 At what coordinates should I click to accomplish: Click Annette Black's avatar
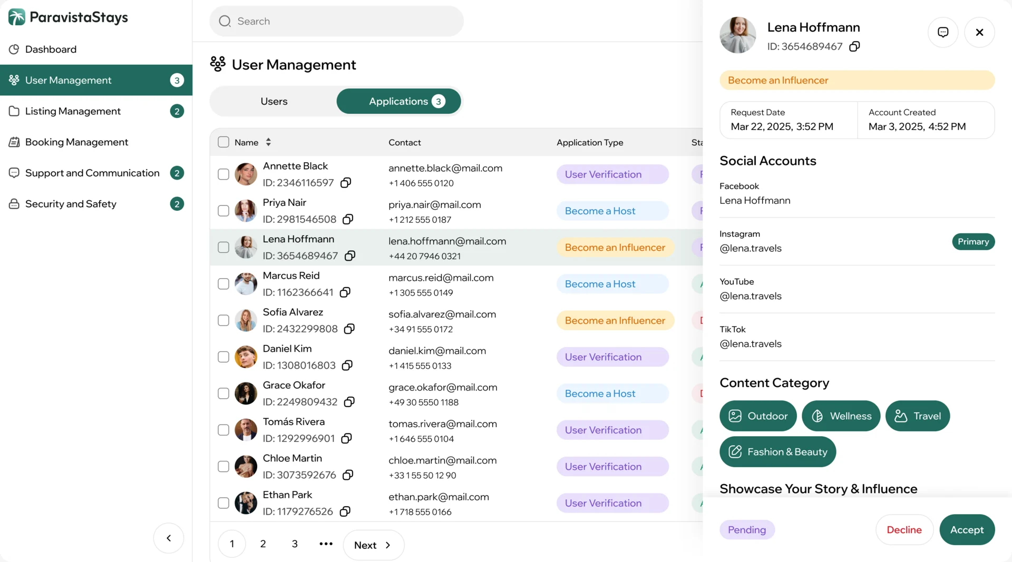[x=246, y=174]
